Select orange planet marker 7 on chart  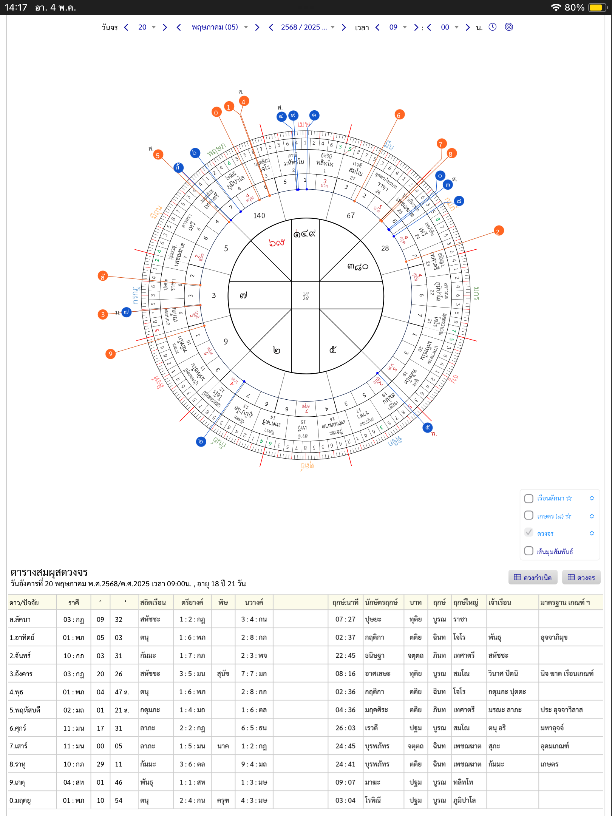tap(441, 144)
